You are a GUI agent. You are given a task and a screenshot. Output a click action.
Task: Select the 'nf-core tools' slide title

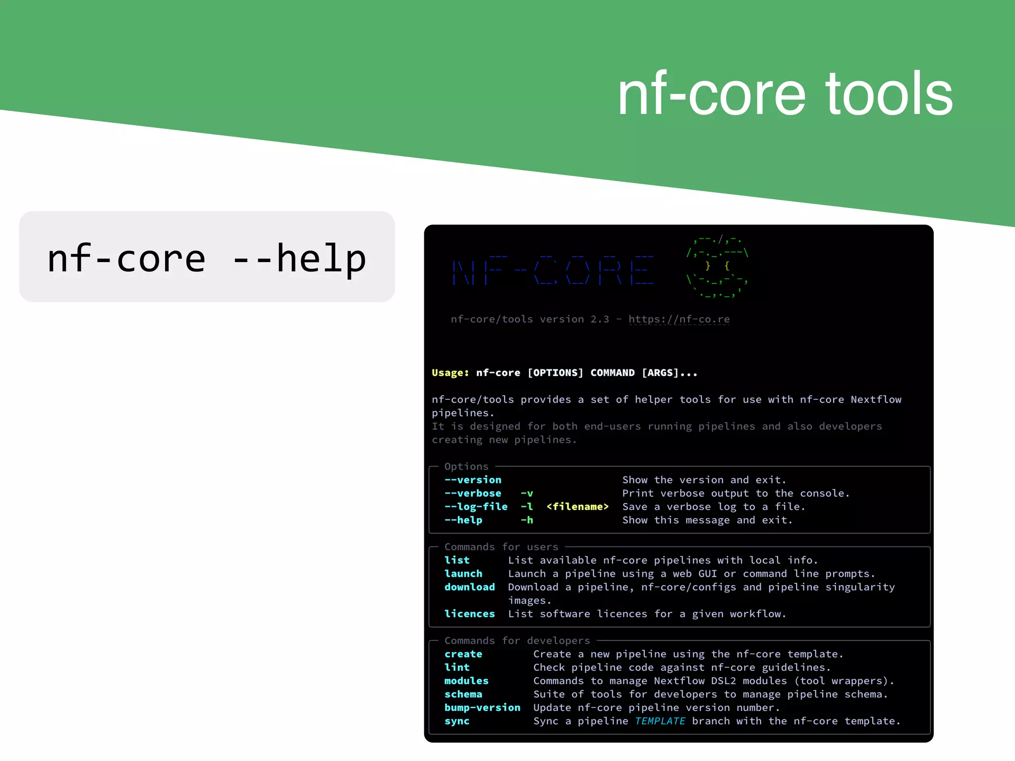[785, 93]
